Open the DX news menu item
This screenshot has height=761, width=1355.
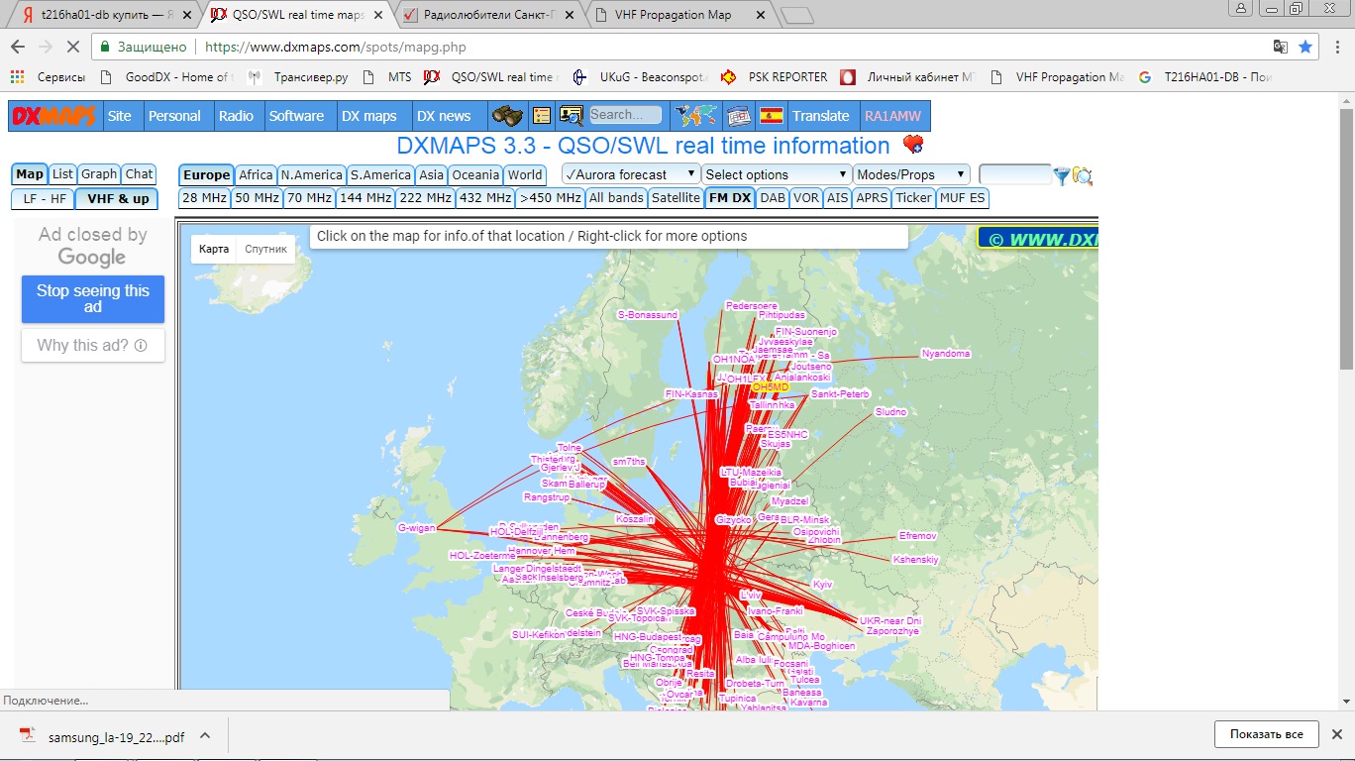443,116
